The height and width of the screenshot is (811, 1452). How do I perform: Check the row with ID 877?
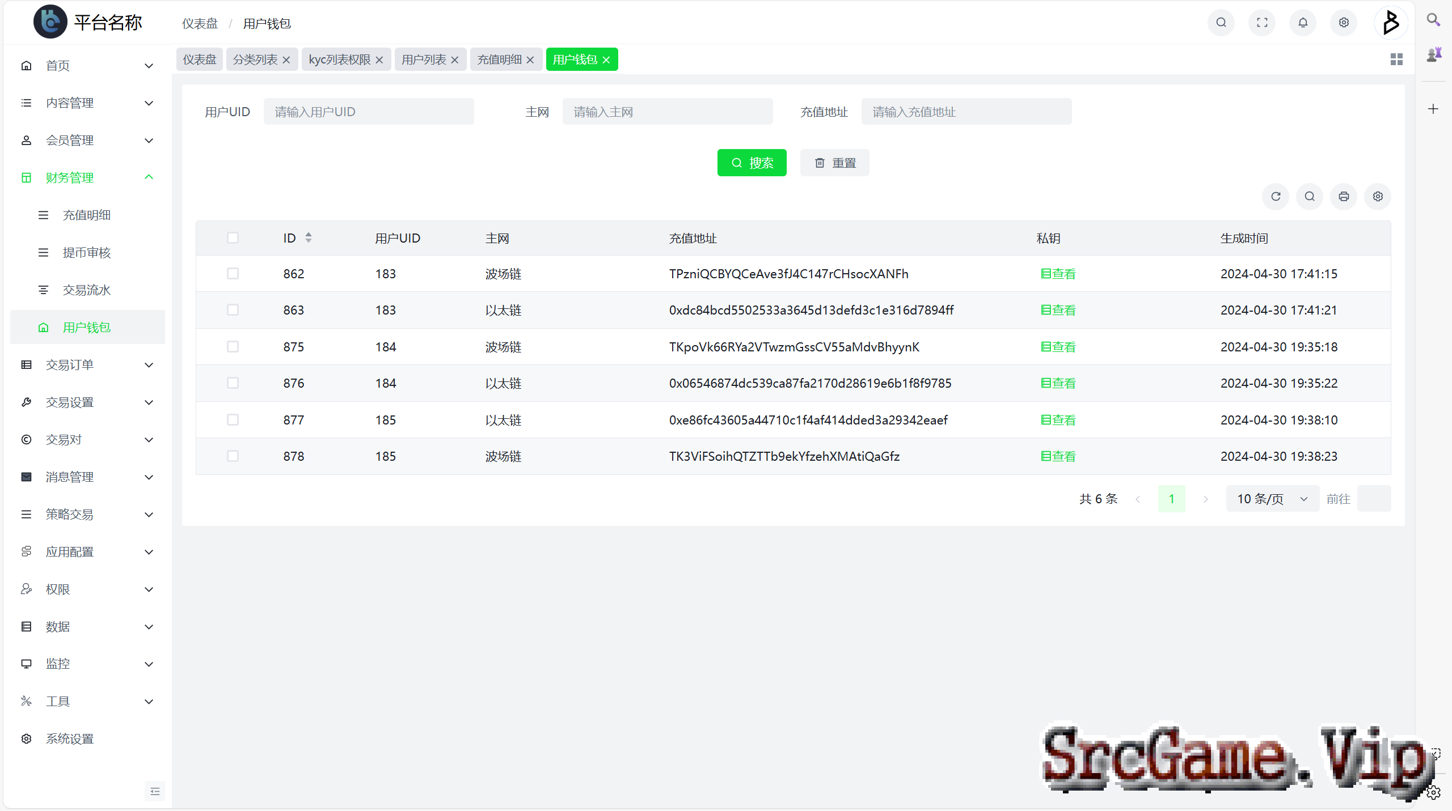tap(233, 419)
